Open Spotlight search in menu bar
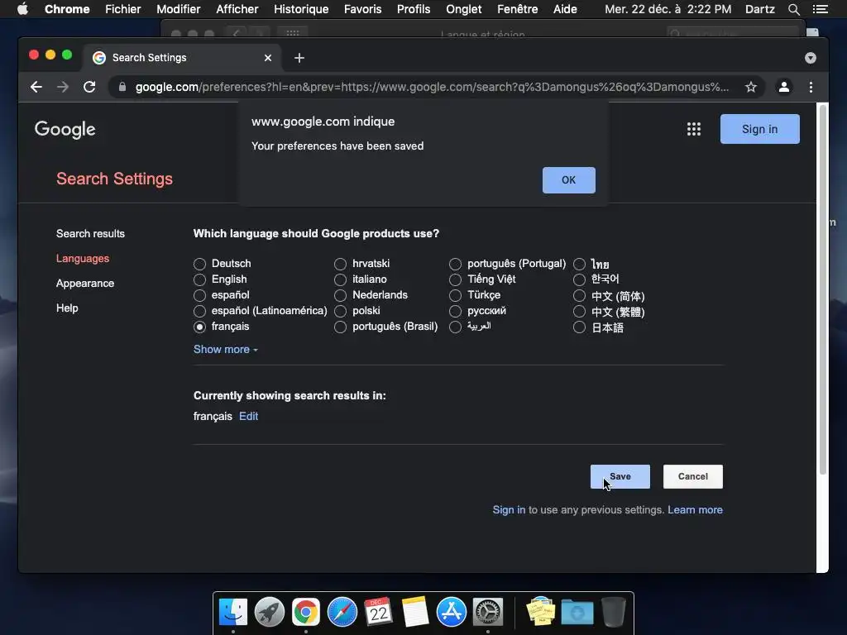The image size is (847, 635). pyautogui.click(x=793, y=9)
